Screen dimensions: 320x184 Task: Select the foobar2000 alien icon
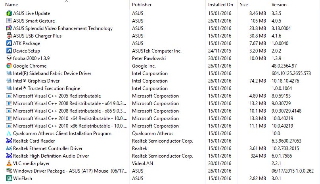coord(9,58)
